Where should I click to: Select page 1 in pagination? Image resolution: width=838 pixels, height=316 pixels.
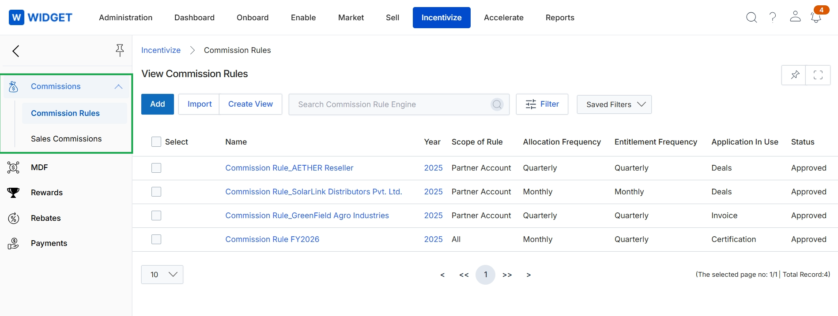point(485,275)
